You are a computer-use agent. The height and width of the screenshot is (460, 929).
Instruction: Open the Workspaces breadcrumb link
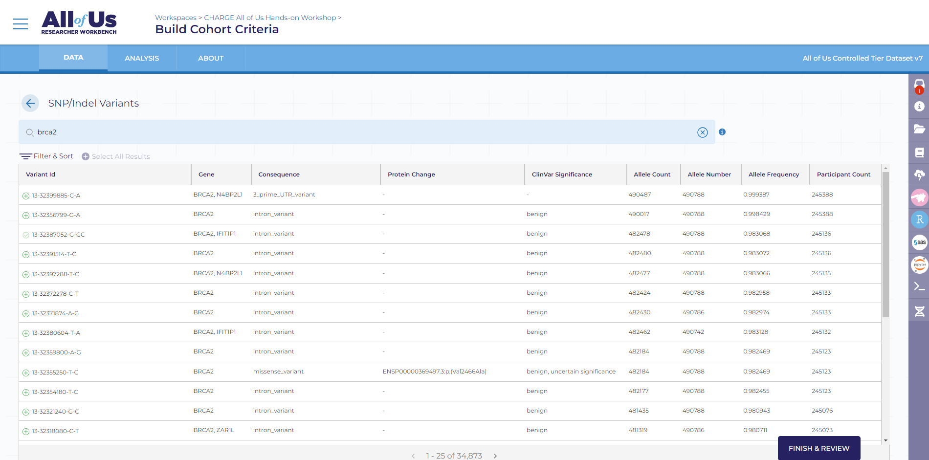(176, 18)
